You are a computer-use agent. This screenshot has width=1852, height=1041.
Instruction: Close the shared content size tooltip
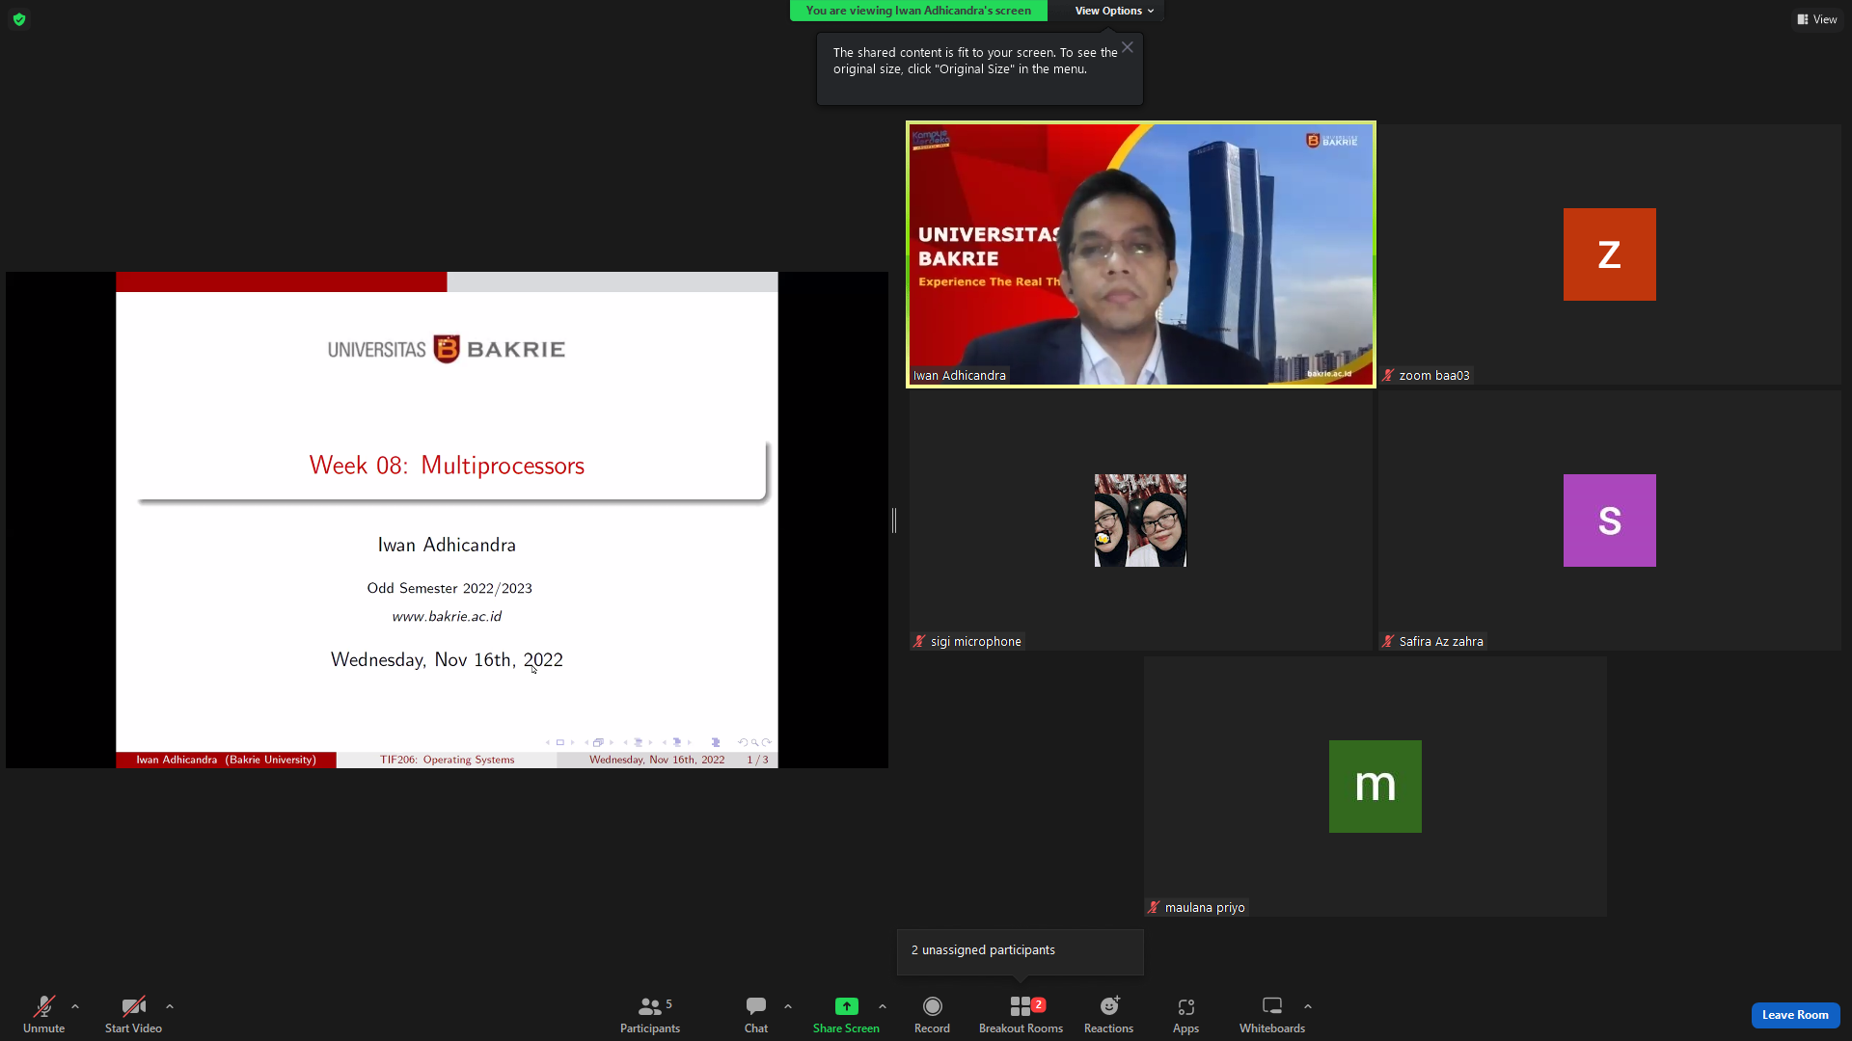[1127, 47]
